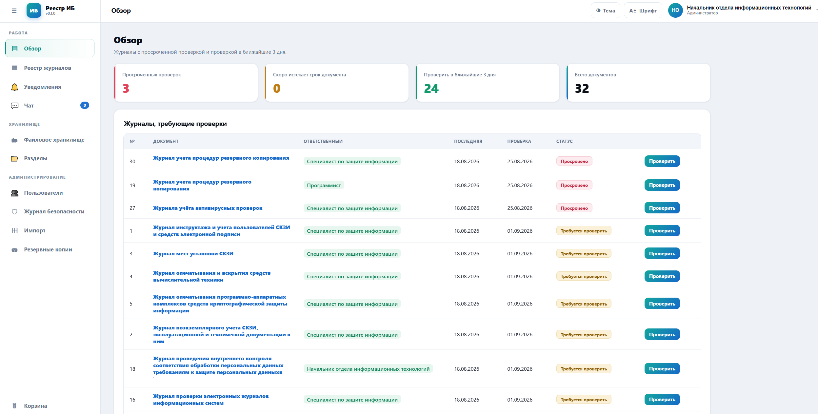Click the Файловое хранилище folder icon
This screenshot has width=818, height=414.
tap(15, 140)
